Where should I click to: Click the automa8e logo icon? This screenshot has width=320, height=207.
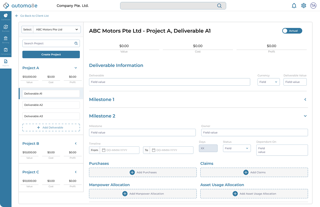[6, 6]
